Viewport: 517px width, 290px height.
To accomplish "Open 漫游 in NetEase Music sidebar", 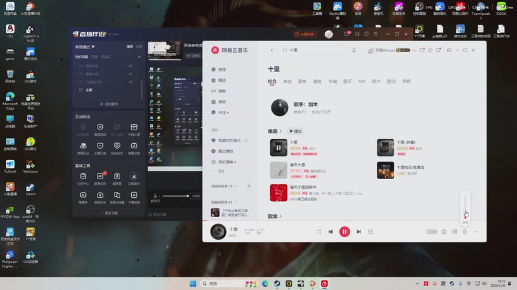I will [x=222, y=102].
